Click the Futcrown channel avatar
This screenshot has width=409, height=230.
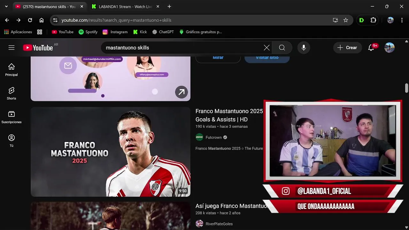[x=199, y=137]
